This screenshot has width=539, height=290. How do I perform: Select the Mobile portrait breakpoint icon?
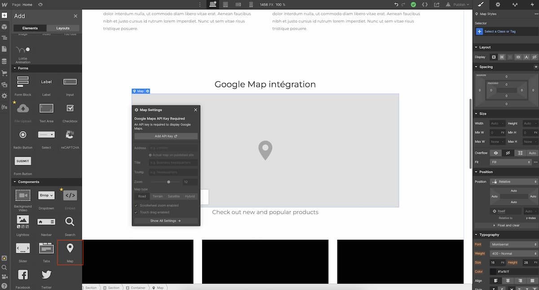pyautogui.click(x=251, y=4)
